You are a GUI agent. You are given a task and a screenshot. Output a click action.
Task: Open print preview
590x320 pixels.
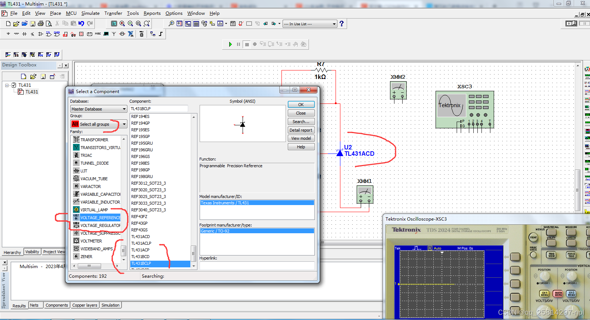[49, 23]
